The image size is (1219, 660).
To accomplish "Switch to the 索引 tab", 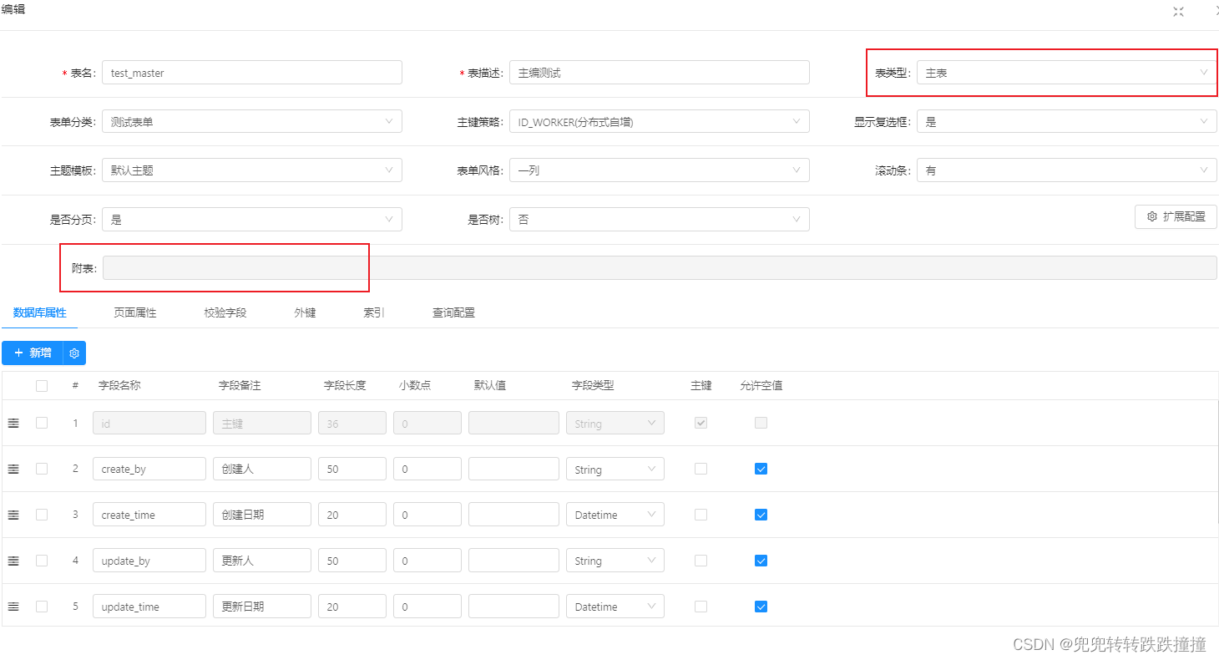I will pos(374,312).
